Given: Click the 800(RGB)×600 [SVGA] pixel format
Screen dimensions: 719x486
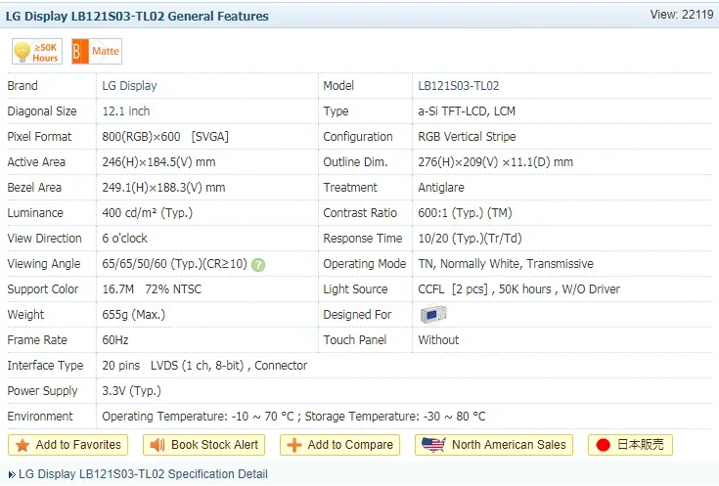Looking at the screenshot, I should (x=165, y=137).
